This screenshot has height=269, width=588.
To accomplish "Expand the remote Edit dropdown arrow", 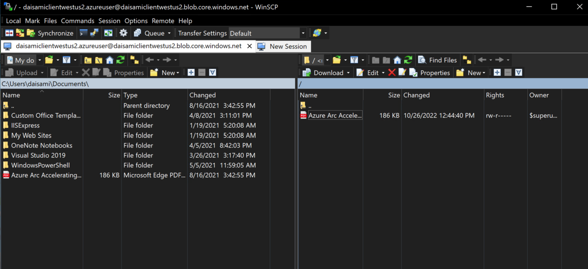I will pyautogui.click(x=383, y=73).
